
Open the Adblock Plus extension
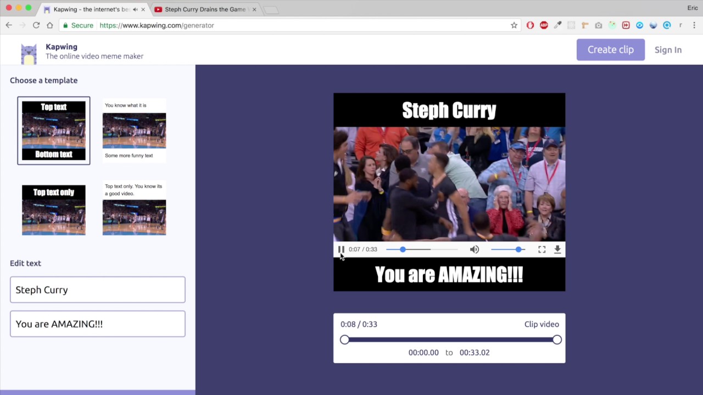click(544, 25)
